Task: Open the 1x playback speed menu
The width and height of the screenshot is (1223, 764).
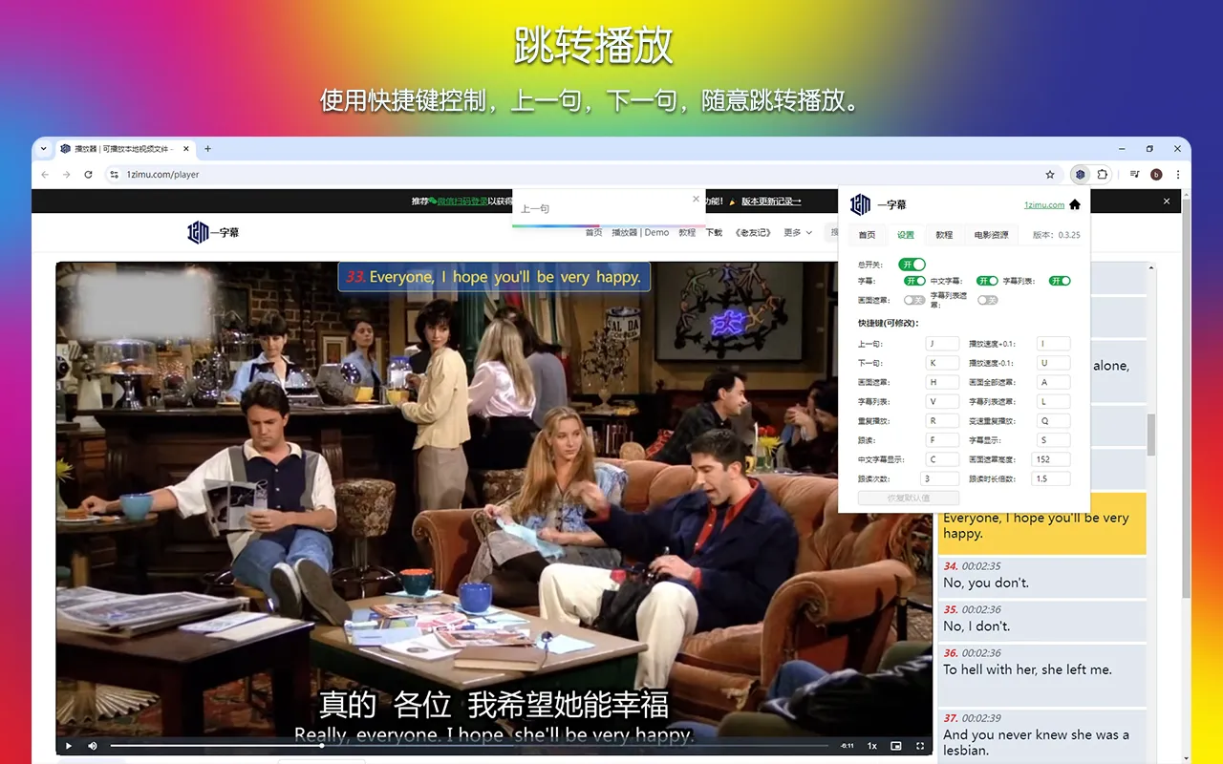Action: coord(872,746)
